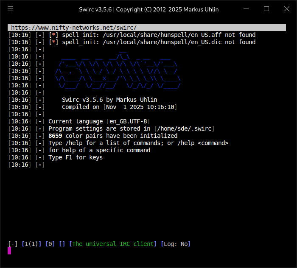Screen dimensions: 297x268
Task: Click the blue Swirc ASCII art logo
Action: click(118, 70)
